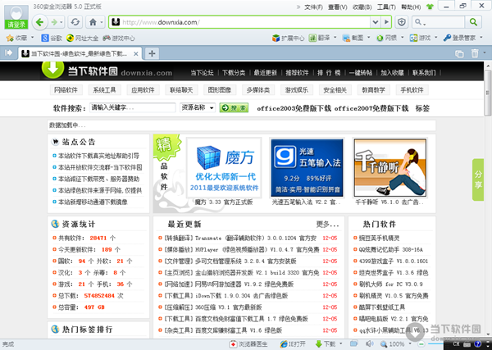Click the green 搜索 search button
Image resolution: width=492 pixels, height=350 pixels.
pos(234,108)
